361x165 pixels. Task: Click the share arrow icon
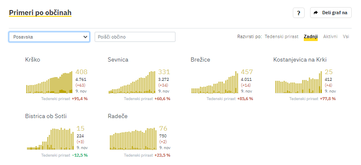pyautogui.click(x=316, y=13)
